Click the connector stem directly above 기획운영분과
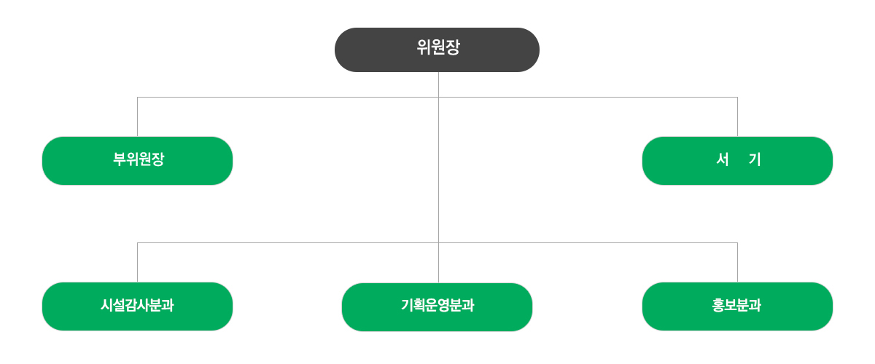875x364 pixels. [438, 263]
